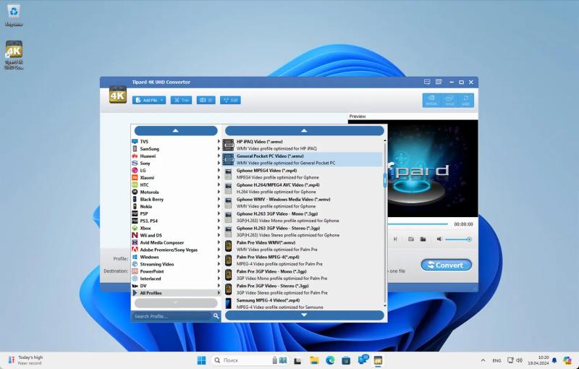
Task: Open the Add File dropdown arrow
Action: pyautogui.click(x=162, y=100)
